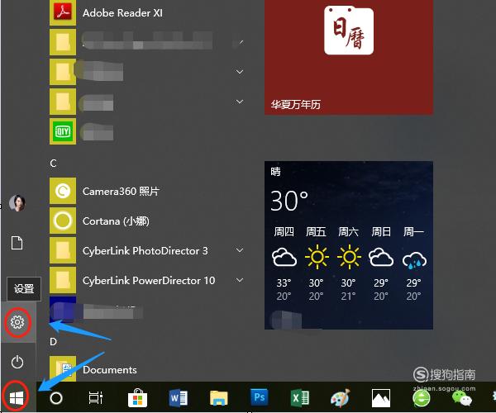This screenshot has width=496, height=413.
Task: Open WeChat from the taskbar
Action: [x=462, y=398]
